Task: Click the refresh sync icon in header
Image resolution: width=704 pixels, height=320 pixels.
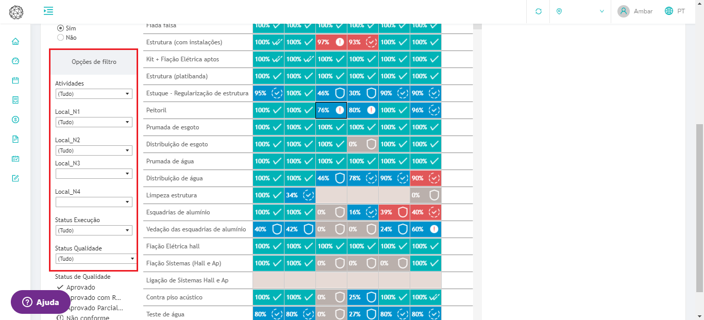Action: tap(539, 11)
